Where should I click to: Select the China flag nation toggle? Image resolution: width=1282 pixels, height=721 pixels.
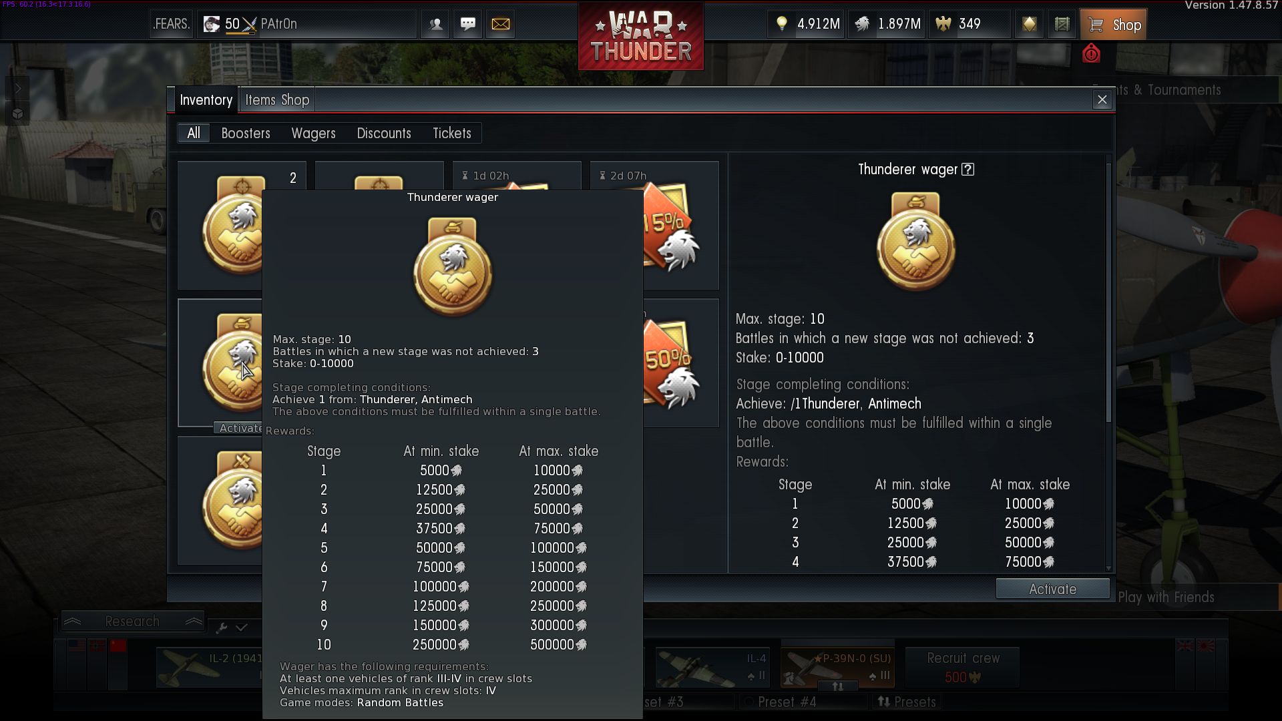tap(118, 646)
